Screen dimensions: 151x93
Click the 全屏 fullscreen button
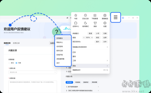[x=105, y=37]
